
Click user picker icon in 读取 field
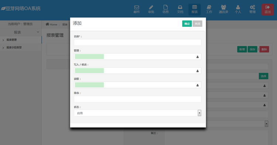click(x=198, y=85)
